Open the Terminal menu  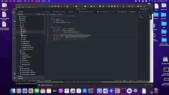click(x=37, y=1)
